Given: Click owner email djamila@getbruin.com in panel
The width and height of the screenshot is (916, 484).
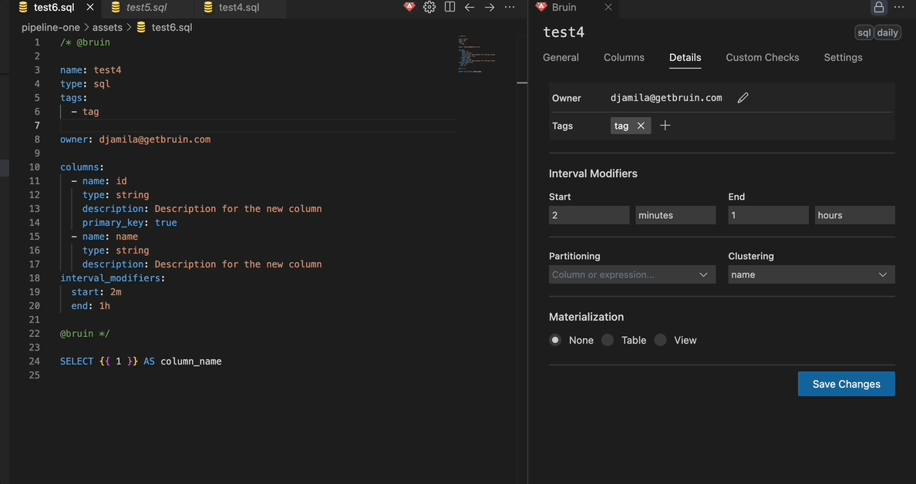Looking at the screenshot, I should coord(666,98).
